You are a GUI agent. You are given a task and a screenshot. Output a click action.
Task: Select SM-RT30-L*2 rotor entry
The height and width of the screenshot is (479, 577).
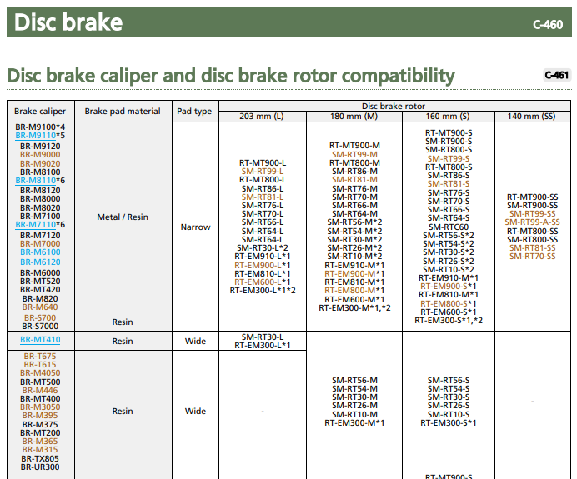click(263, 247)
